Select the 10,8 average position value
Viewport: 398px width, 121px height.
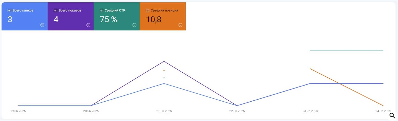tap(154, 19)
